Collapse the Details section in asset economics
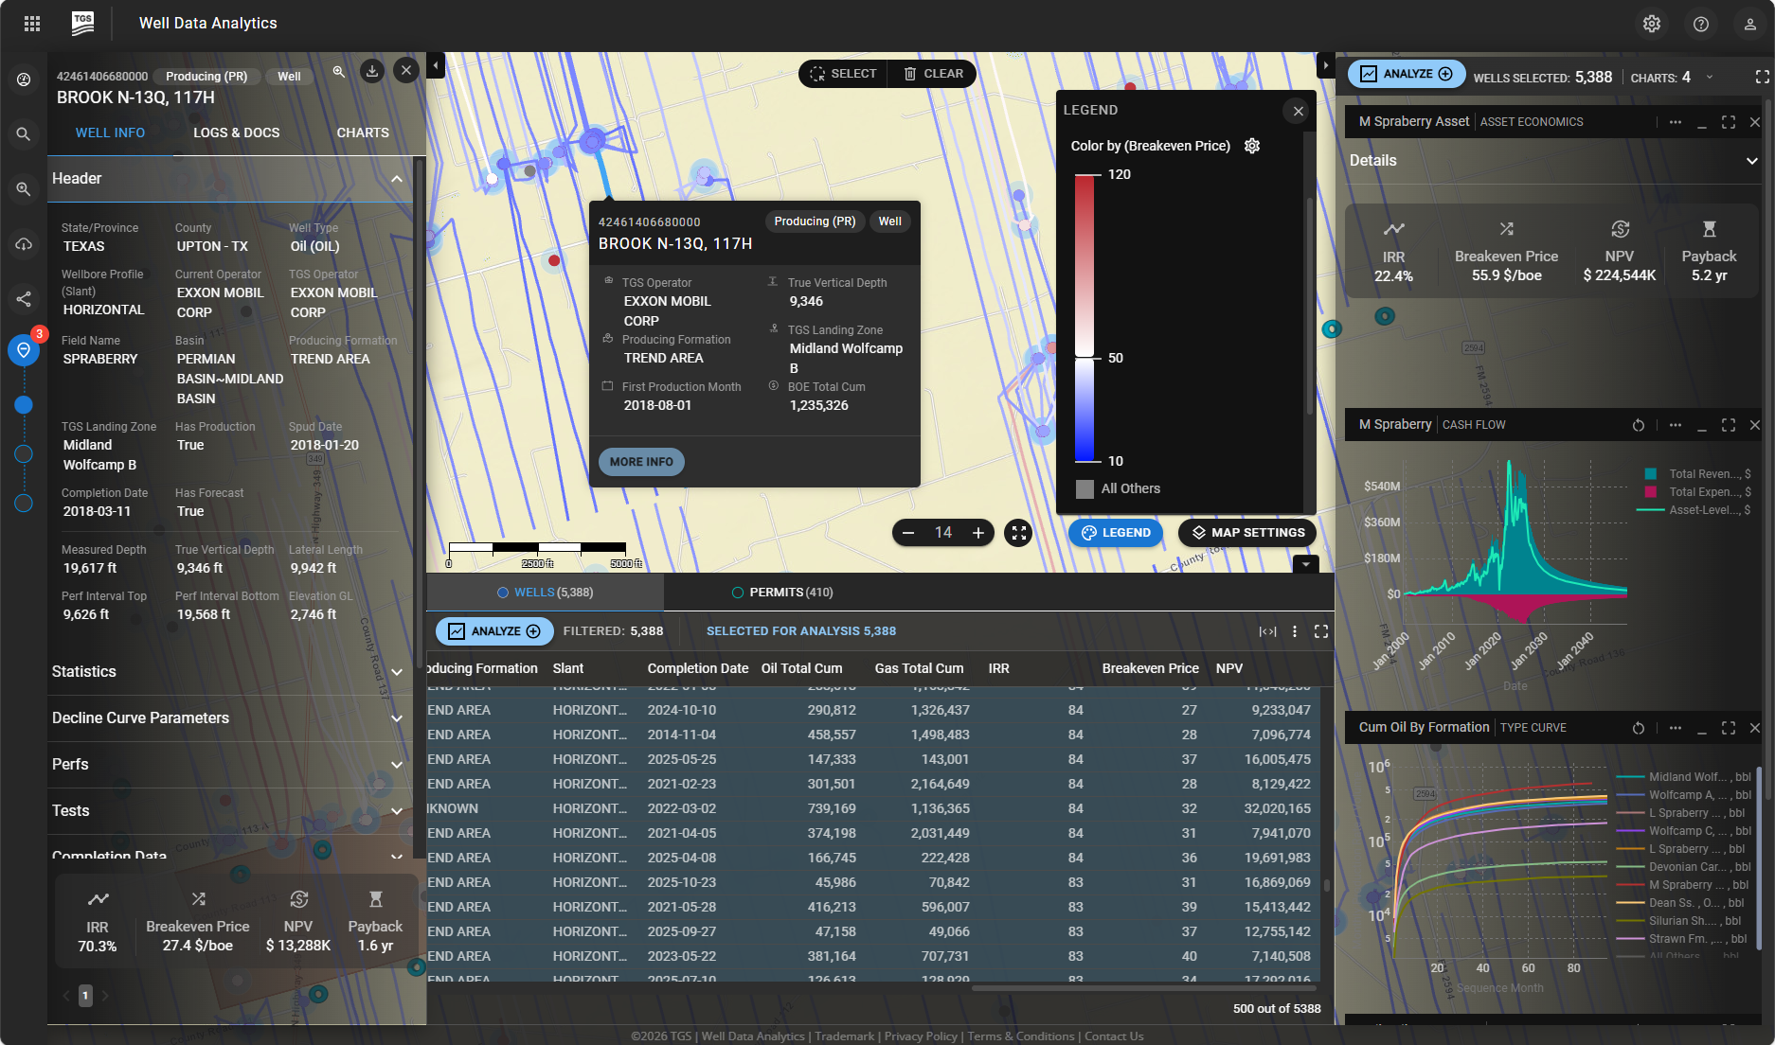The width and height of the screenshot is (1775, 1045). point(1751,161)
